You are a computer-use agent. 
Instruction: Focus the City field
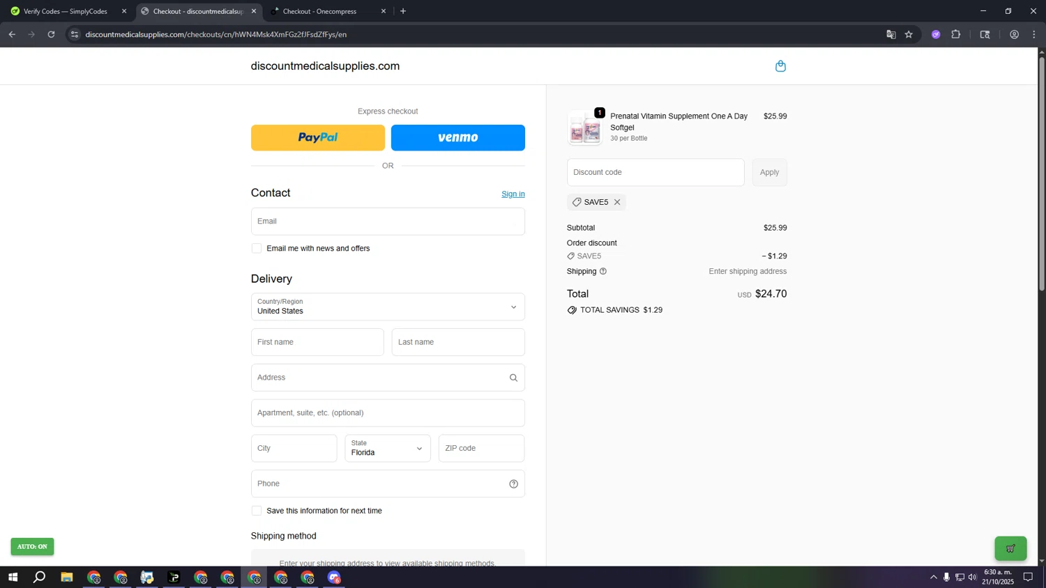click(294, 448)
